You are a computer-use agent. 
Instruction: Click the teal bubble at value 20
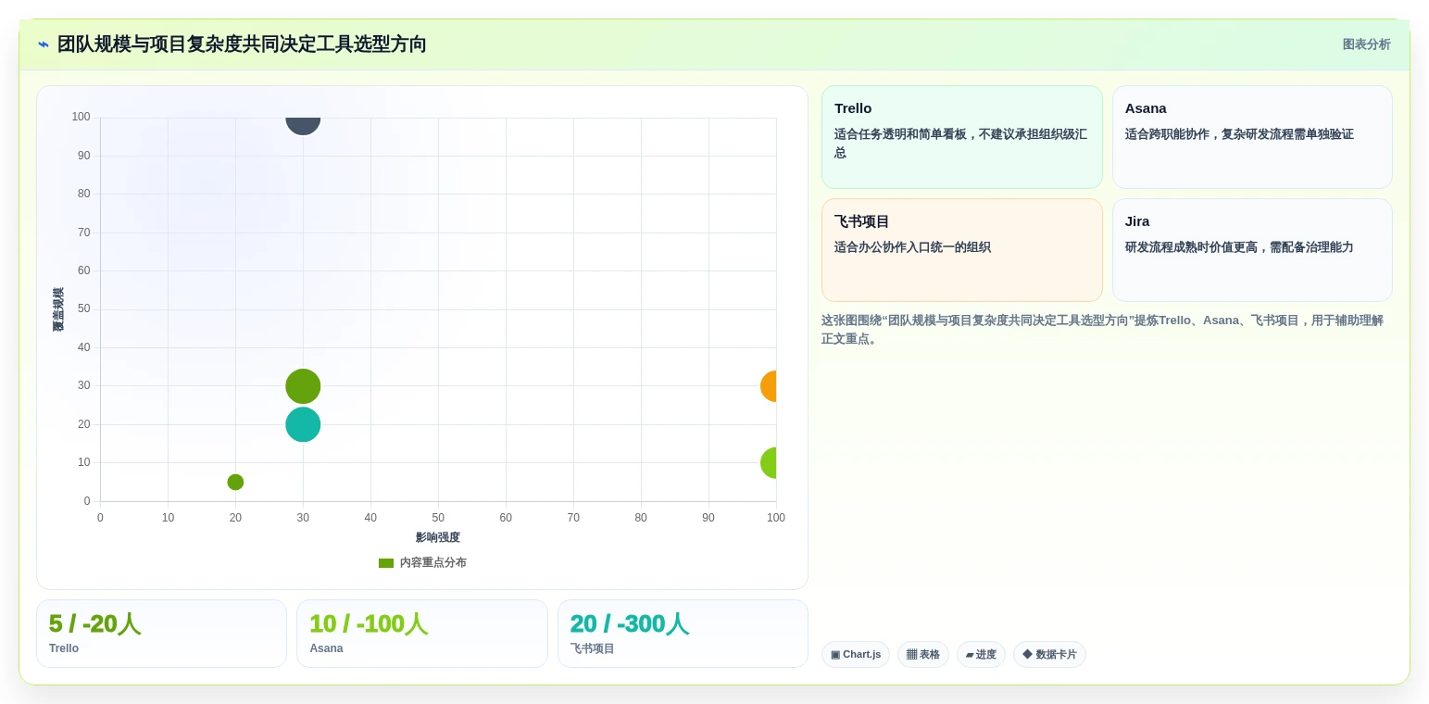coord(303,424)
